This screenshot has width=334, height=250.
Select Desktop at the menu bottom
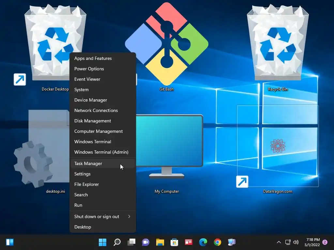point(103,227)
